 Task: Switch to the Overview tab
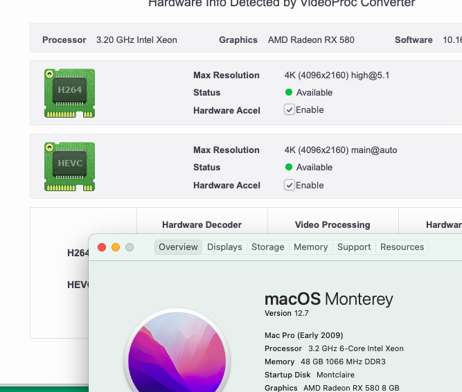click(178, 247)
